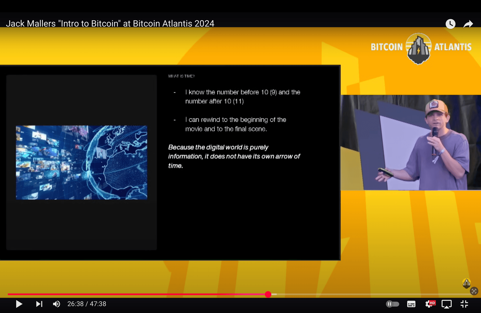Click the slide's blue globe image
The height and width of the screenshot is (313, 481).
click(x=81, y=162)
